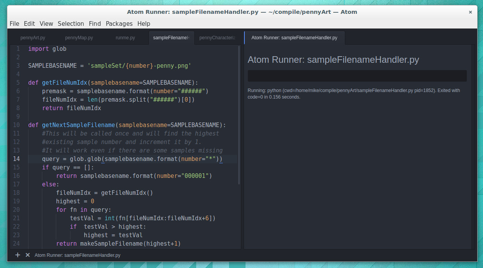Screen dimensions: 483x268
Task: Close the bottom panel with X icon
Action: click(x=28, y=255)
